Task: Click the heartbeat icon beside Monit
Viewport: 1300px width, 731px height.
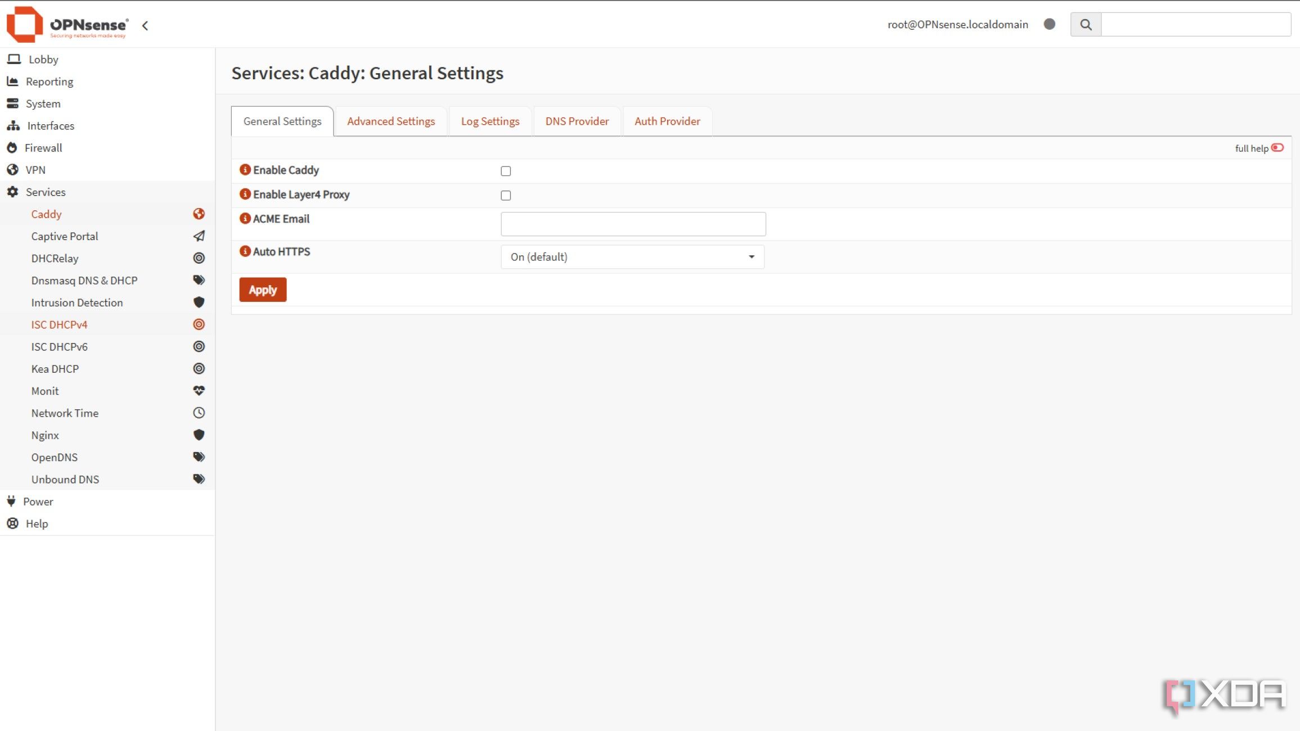Action: (x=199, y=390)
